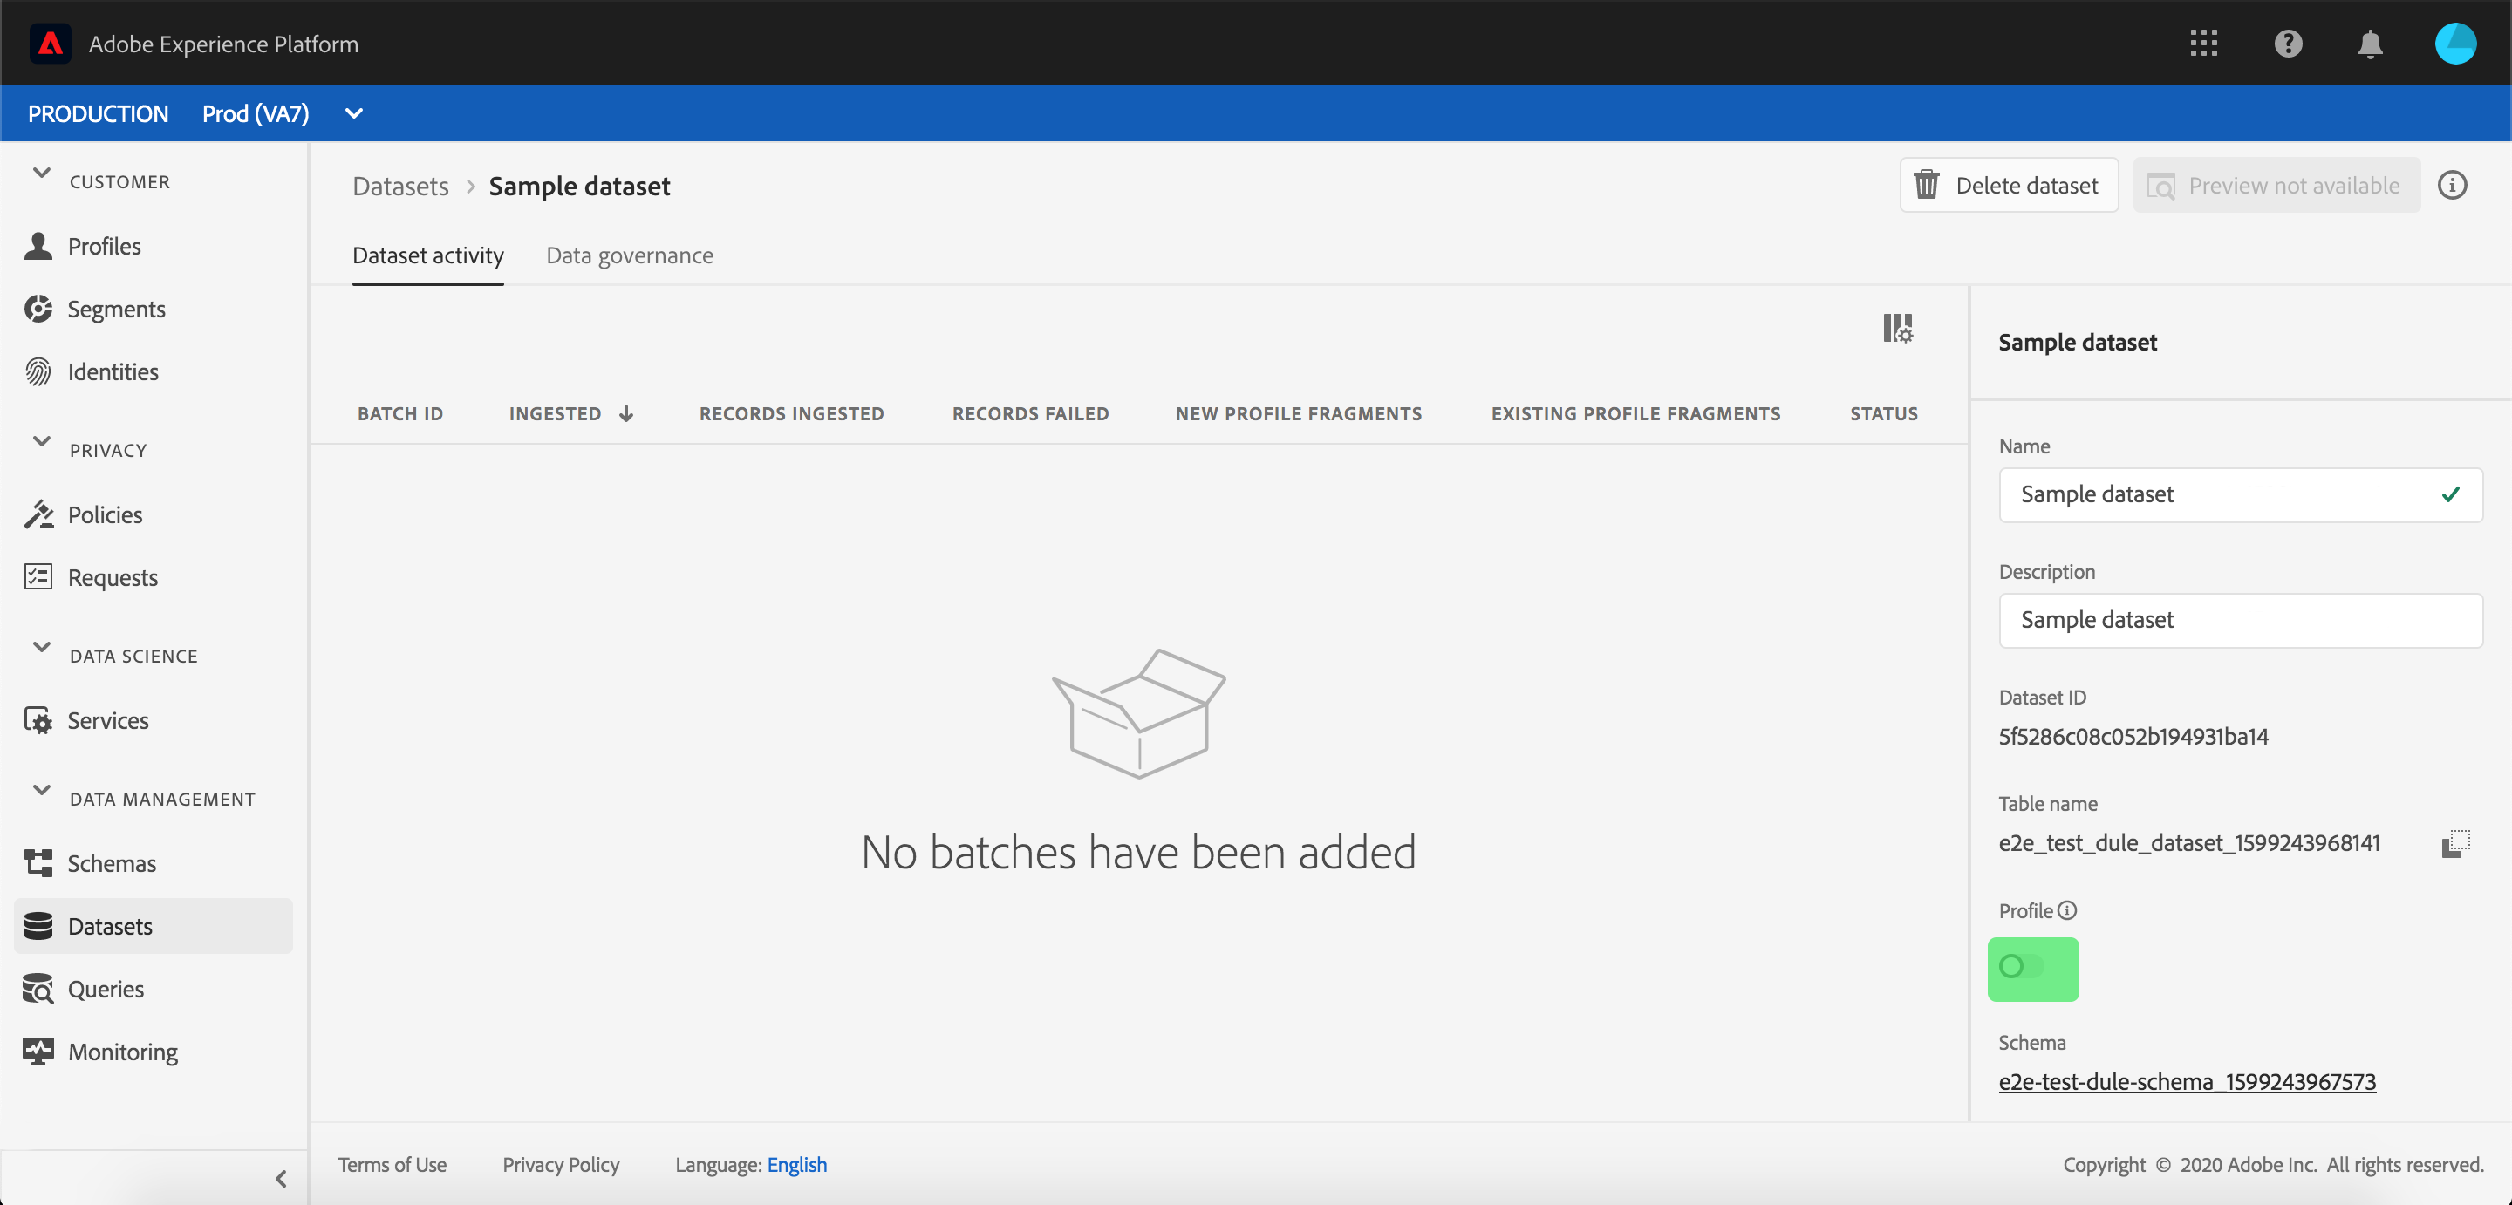Open Queries from the sidebar
Viewport: 2512px width, 1205px height.
pyautogui.click(x=106, y=989)
